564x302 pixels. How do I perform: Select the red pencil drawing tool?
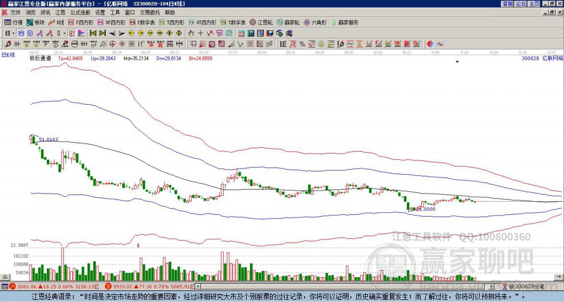point(7,44)
